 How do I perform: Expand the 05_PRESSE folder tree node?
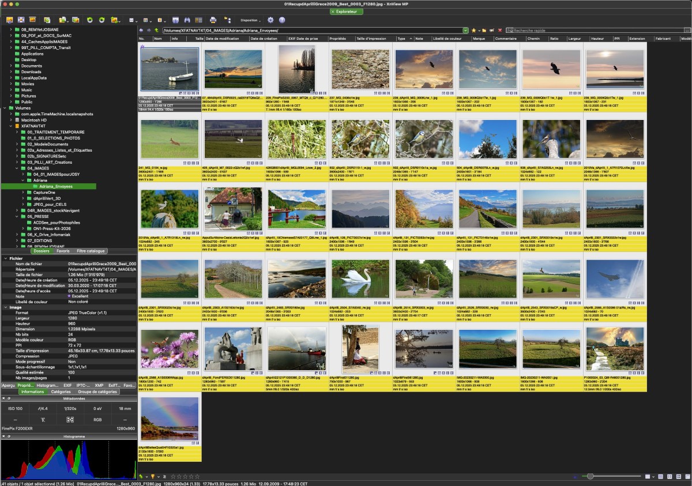[x=17, y=217]
